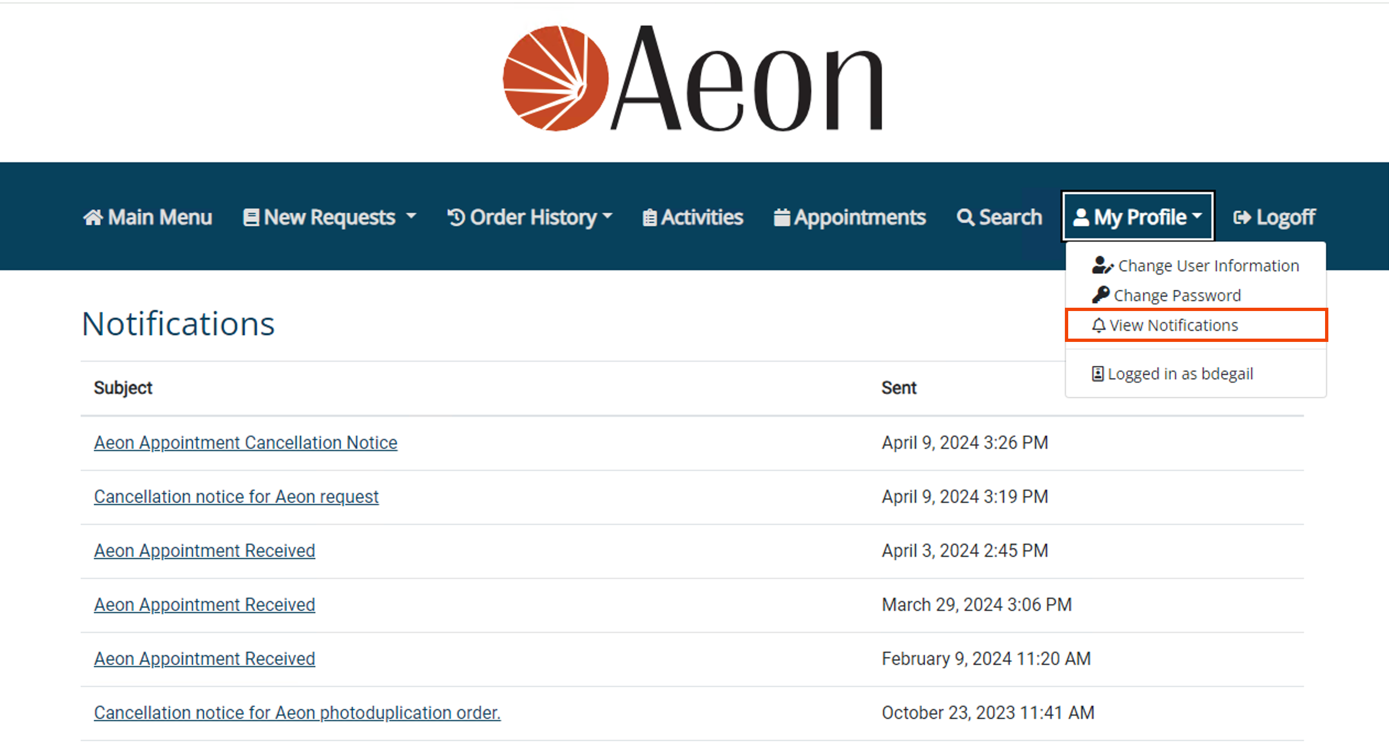Image resolution: width=1389 pixels, height=750 pixels.
Task: Click the home icon next to Main Menu
Action: 95,217
